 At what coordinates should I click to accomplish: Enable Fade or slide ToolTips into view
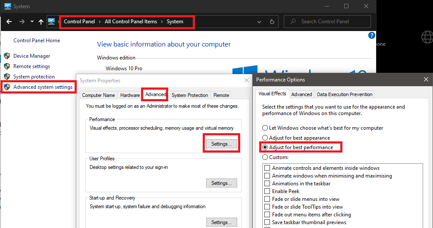[x=267, y=207]
